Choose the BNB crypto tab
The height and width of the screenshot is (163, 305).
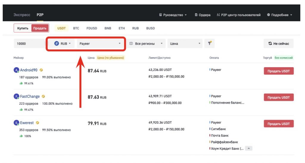point(108,28)
